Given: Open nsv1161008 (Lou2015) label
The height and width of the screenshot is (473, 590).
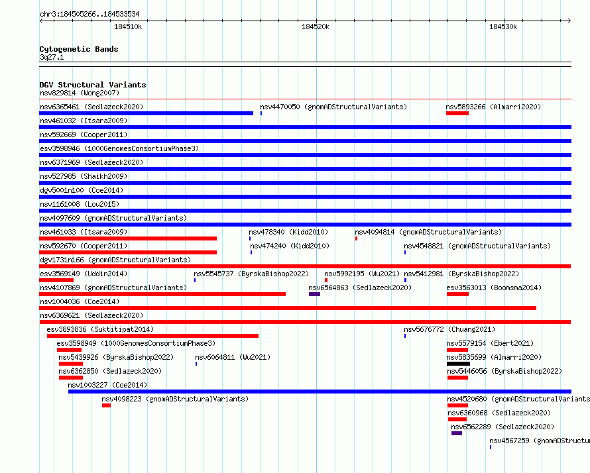Looking at the screenshot, I should tap(80, 204).
